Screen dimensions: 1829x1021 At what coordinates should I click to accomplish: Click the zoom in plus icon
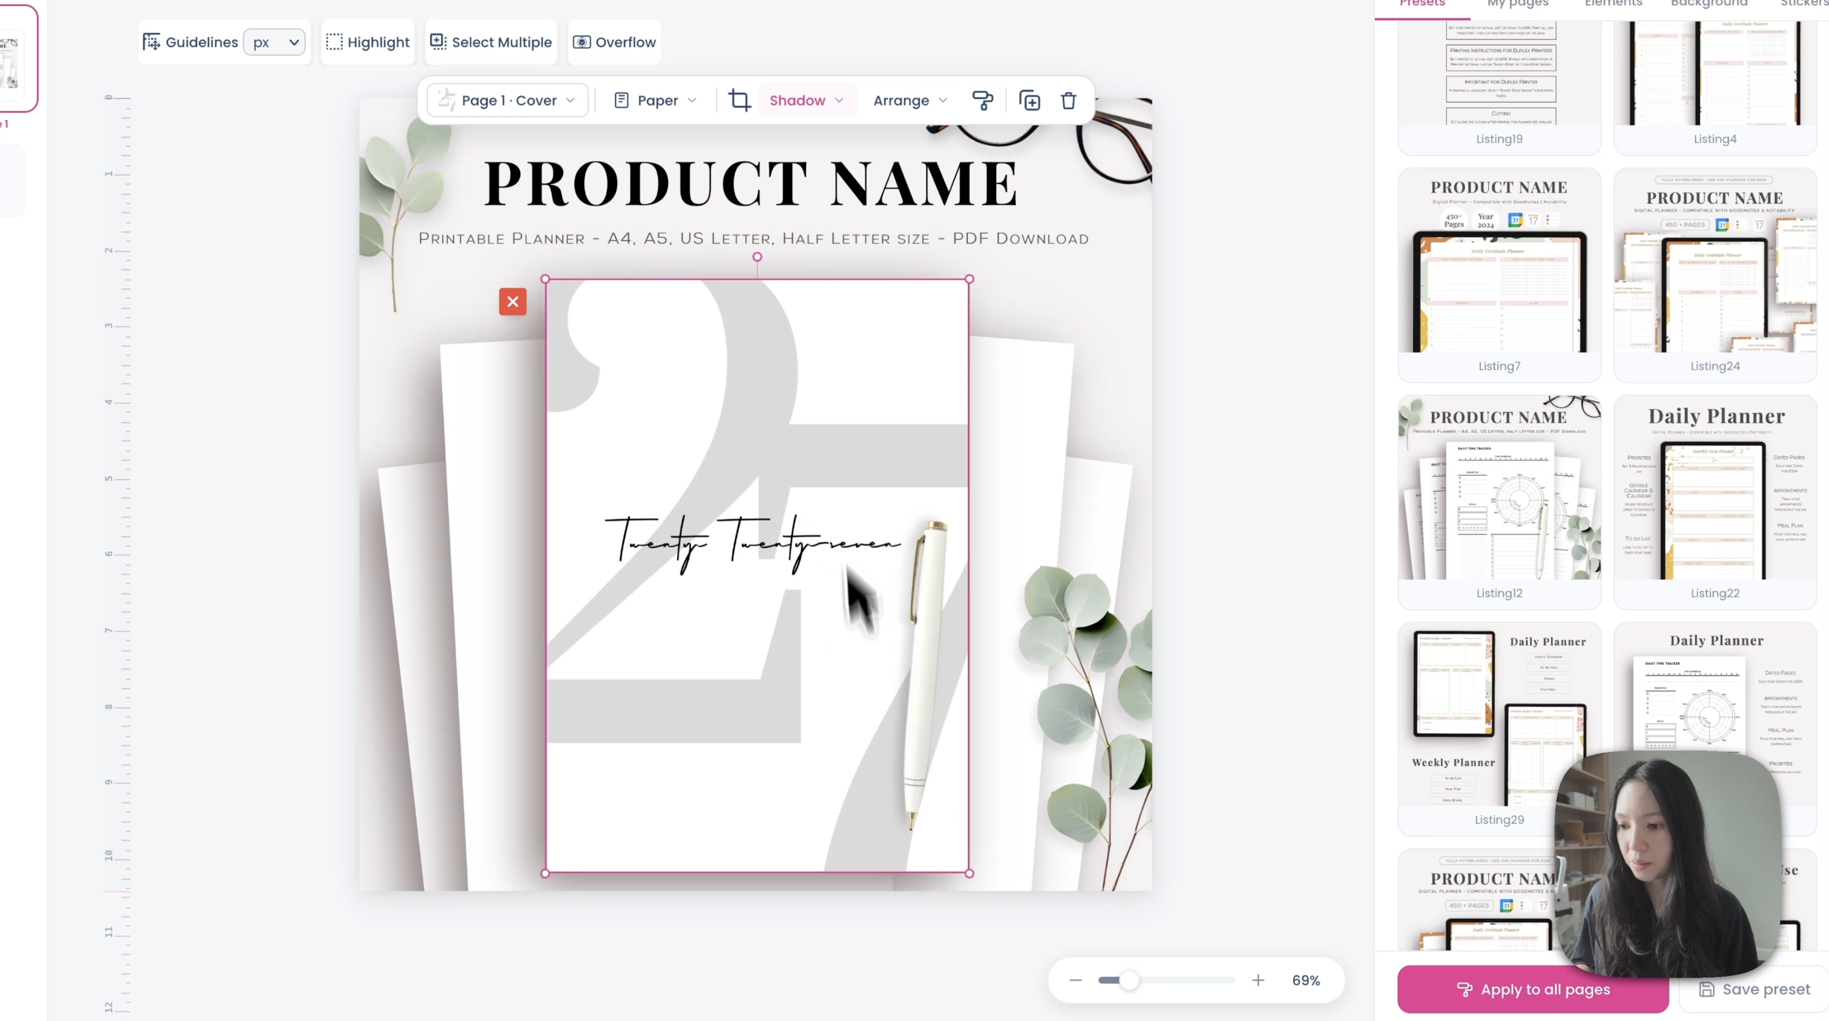click(1258, 980)
